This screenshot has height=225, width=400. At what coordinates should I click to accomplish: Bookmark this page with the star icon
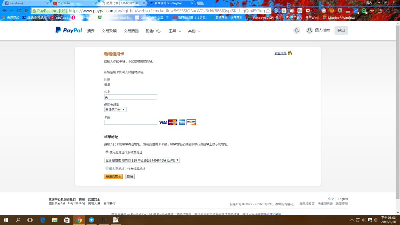click(x=268, y=11)
